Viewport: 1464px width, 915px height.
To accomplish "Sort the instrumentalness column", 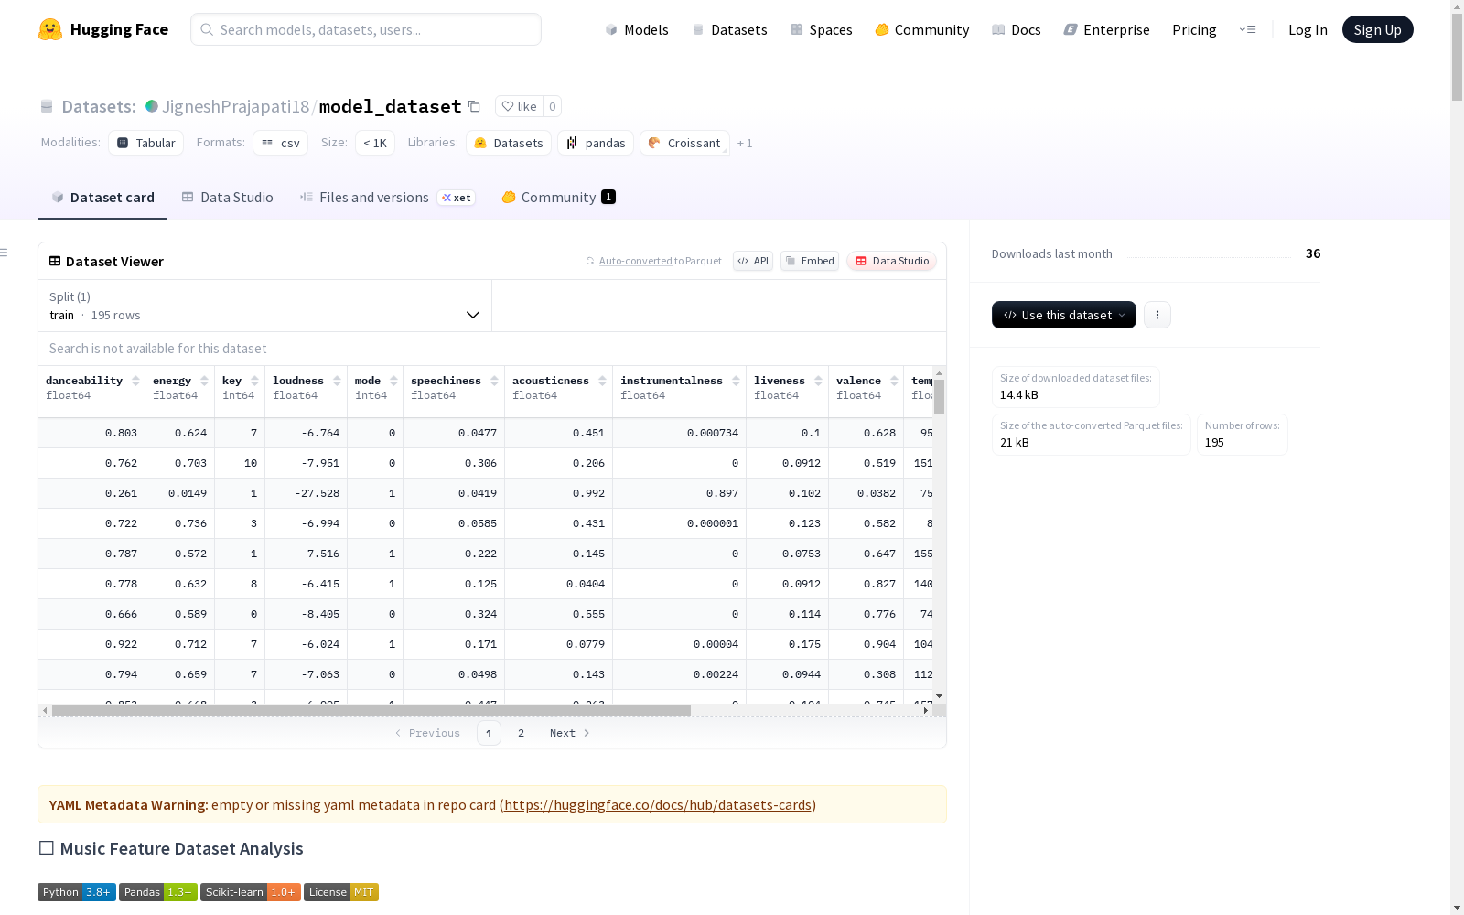I will [736, 381].
